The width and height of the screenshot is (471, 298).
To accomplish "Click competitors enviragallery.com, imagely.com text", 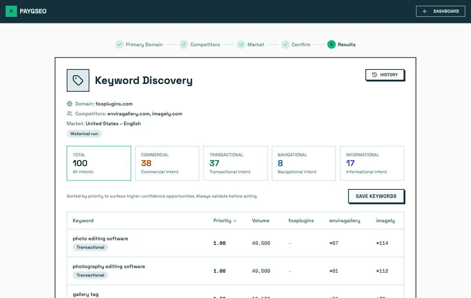I will point(145,114).
